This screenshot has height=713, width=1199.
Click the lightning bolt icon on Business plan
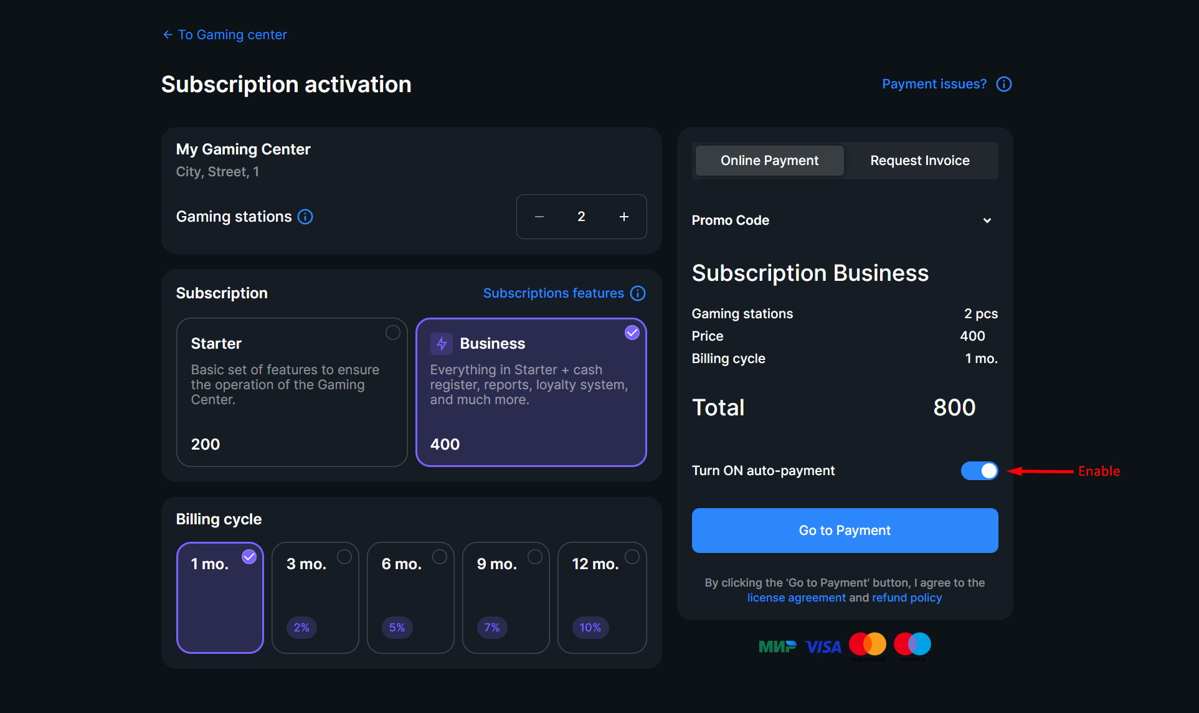441,343
